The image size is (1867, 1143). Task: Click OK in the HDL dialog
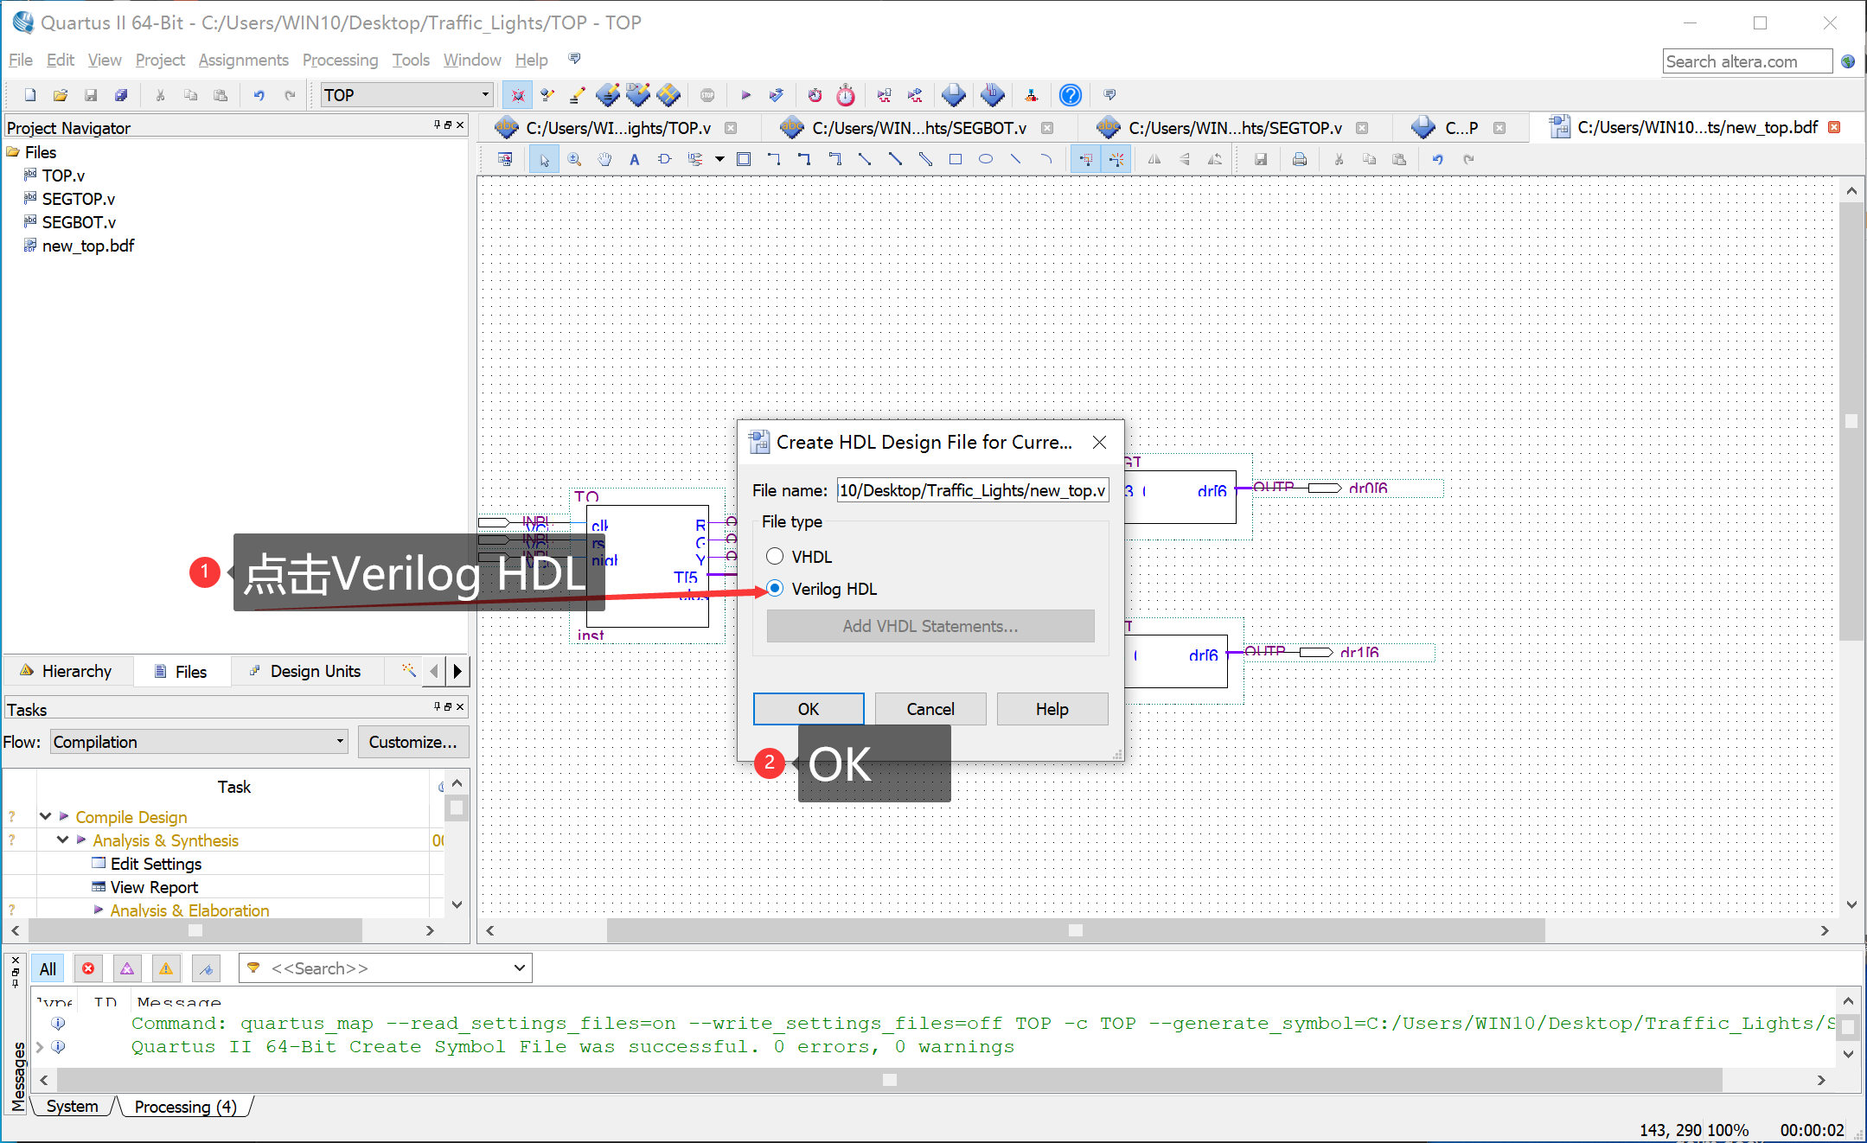coord(808,709)
